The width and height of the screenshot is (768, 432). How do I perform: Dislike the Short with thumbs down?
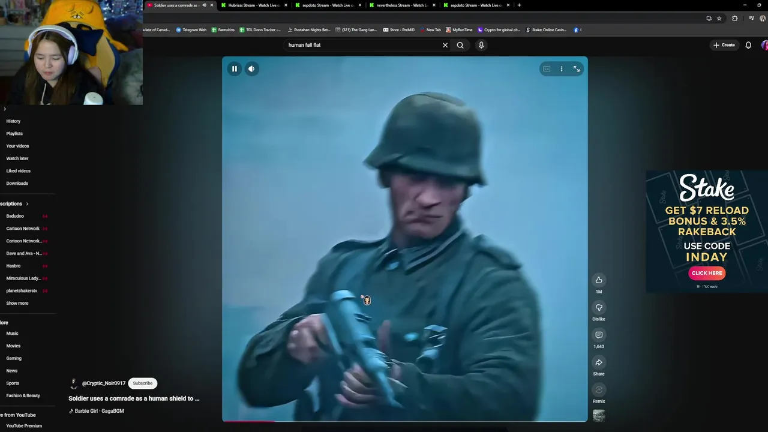[599, 308]
